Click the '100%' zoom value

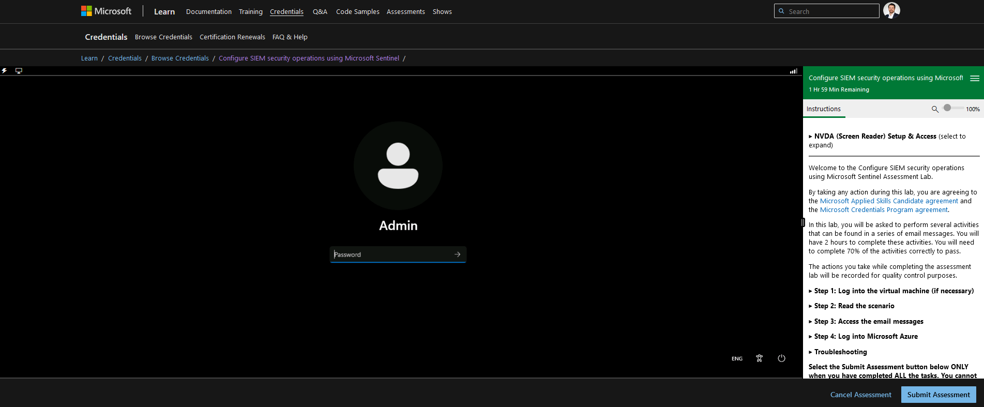pos(973,109)
